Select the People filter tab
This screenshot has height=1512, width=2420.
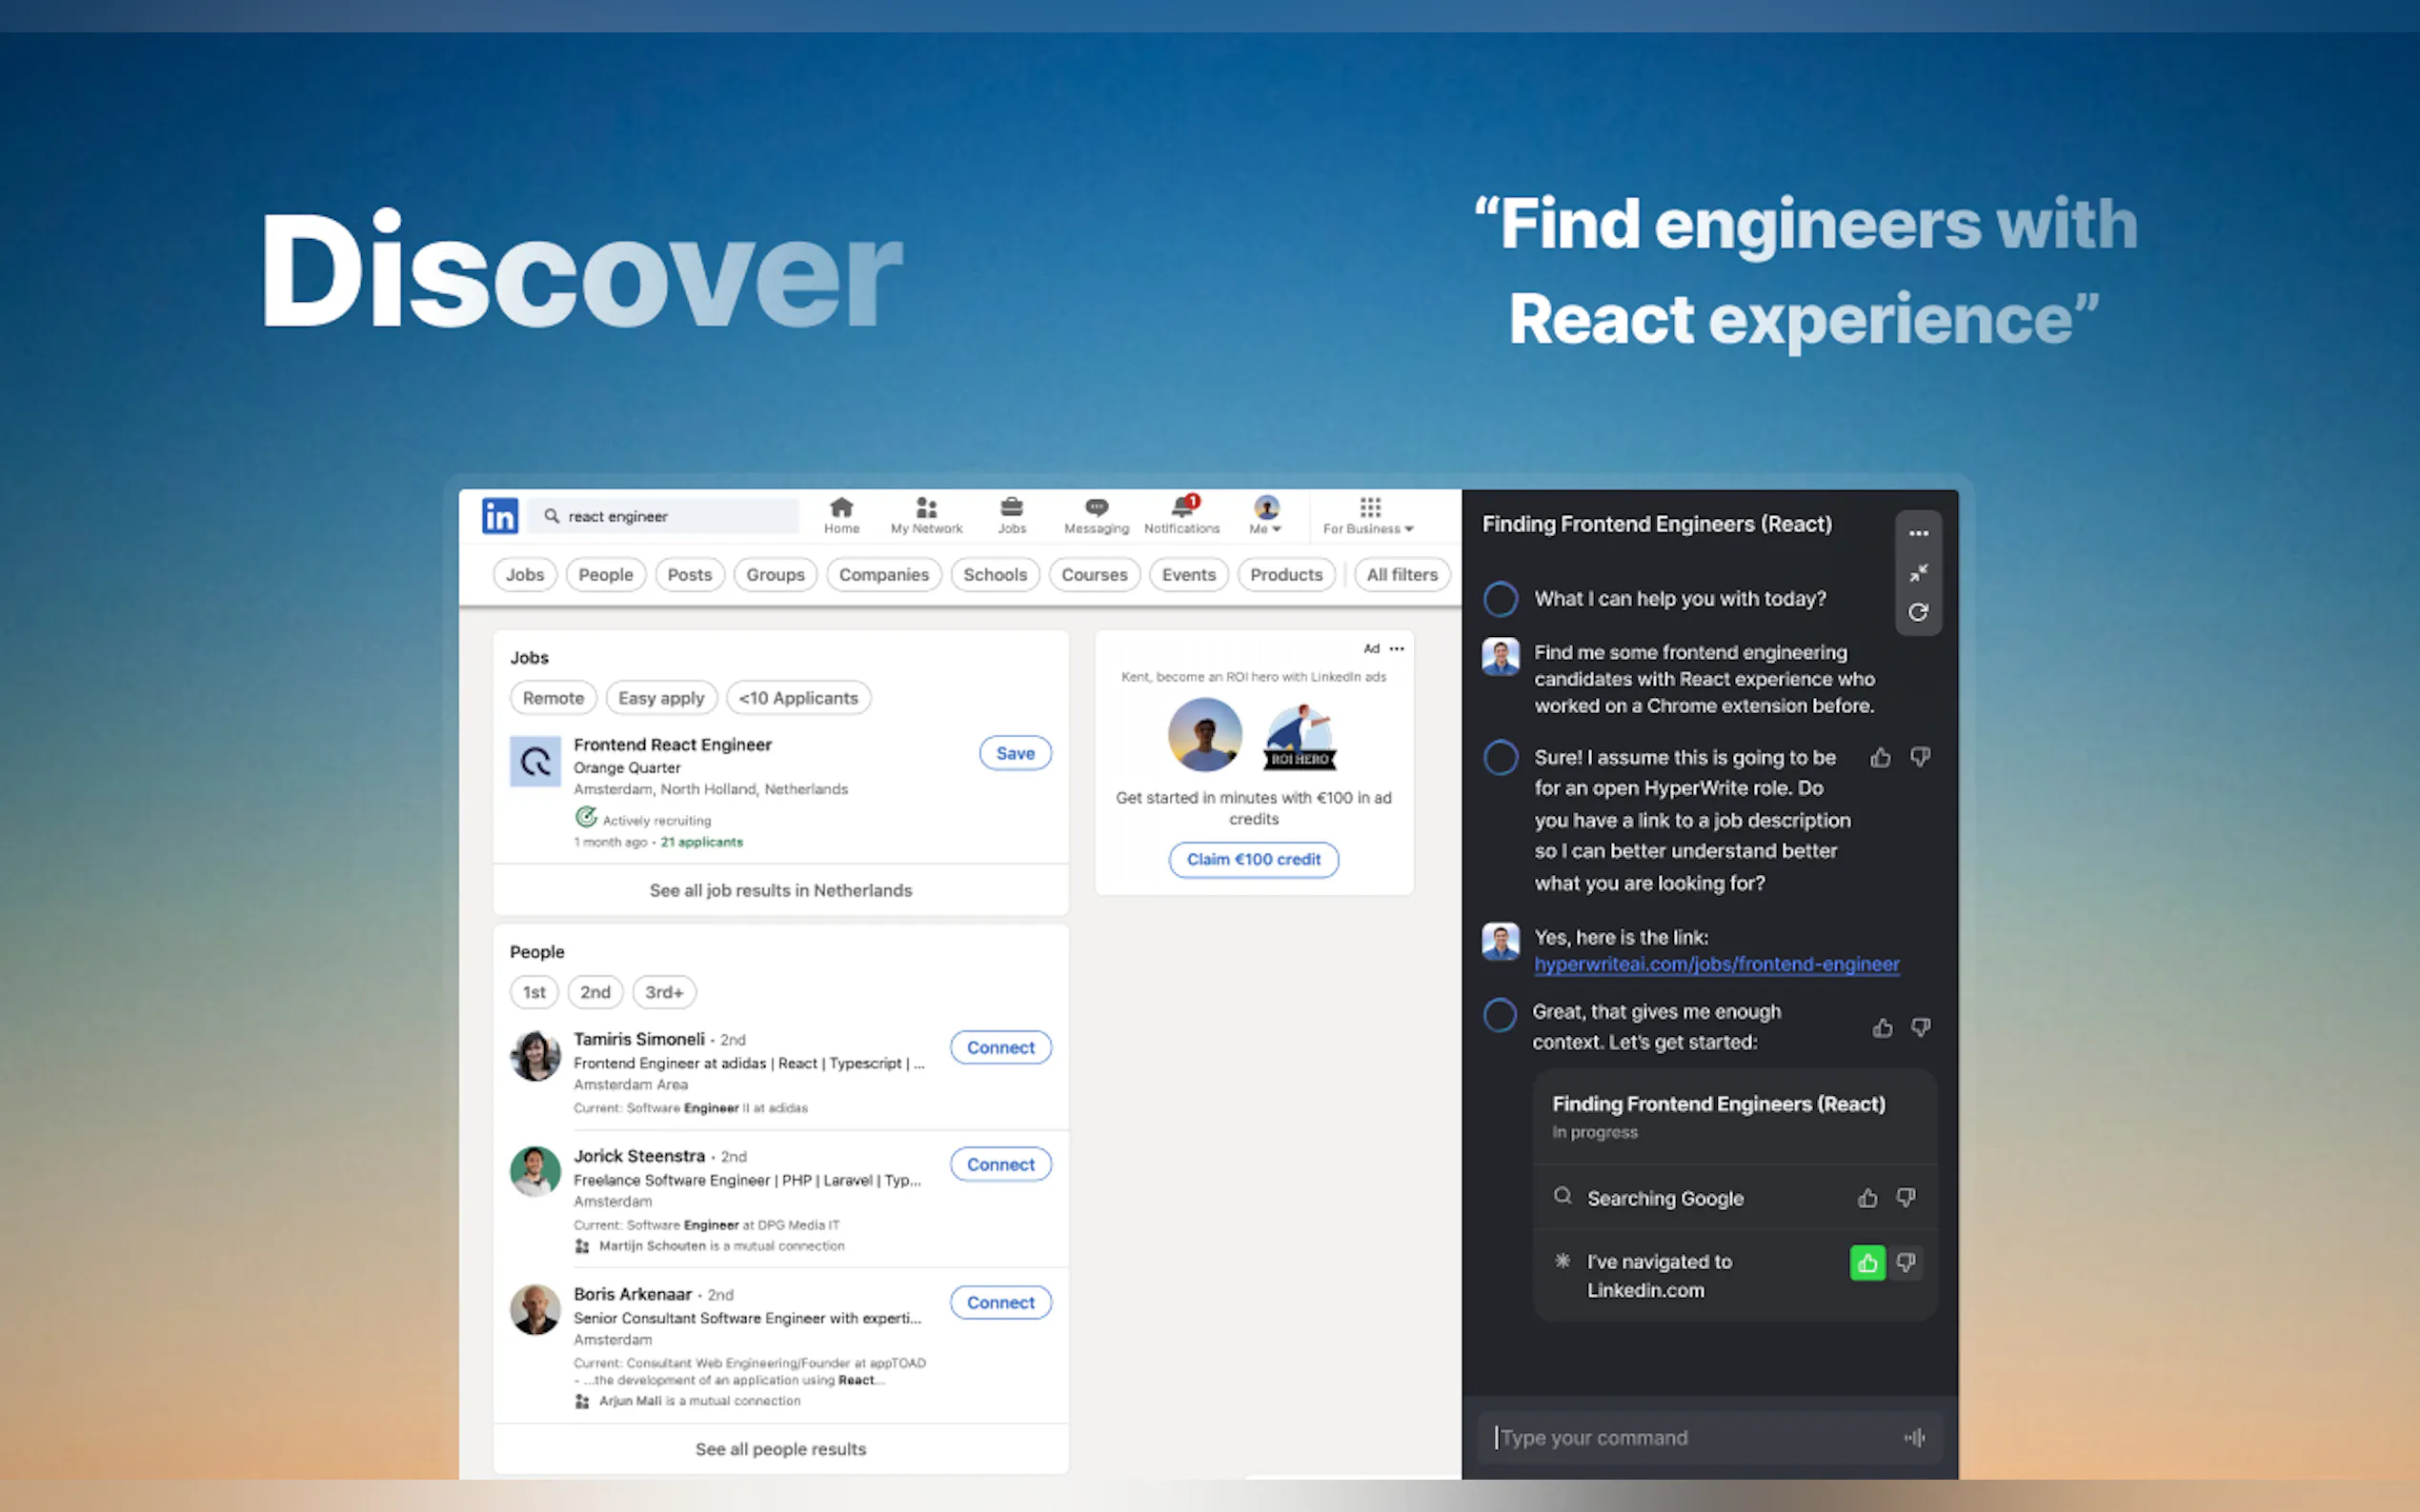[605, 575]
